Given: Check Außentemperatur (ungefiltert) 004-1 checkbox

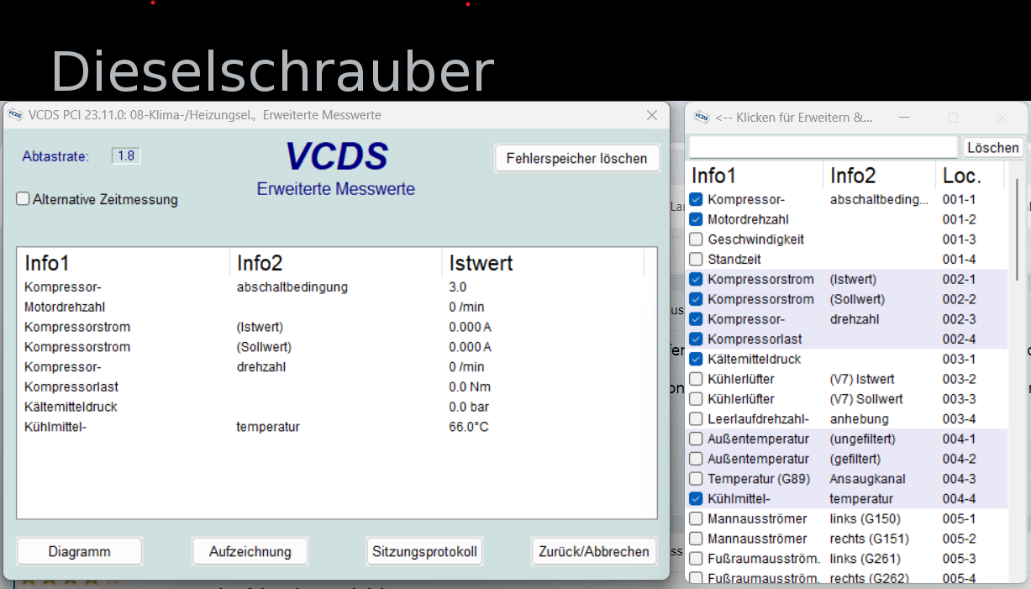Looking at the screenshot, I should 696,439.
